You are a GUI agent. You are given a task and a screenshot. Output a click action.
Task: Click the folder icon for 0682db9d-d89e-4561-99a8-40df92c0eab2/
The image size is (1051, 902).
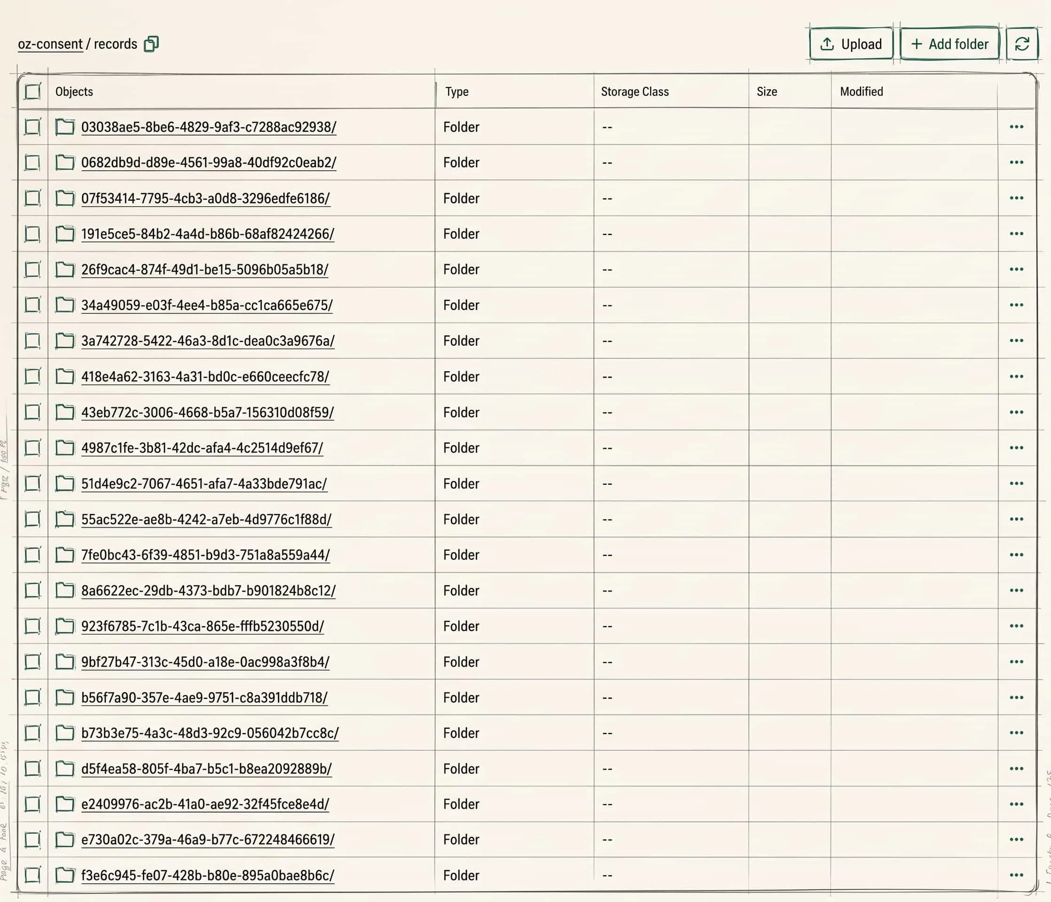point(65,163)
